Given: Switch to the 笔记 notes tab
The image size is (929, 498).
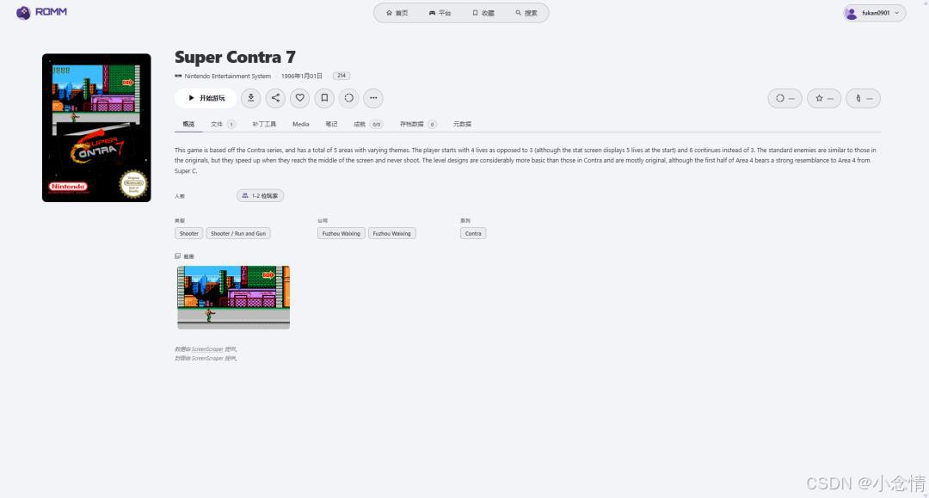Looking at the screenshot, I should click(x=331, y=125).
